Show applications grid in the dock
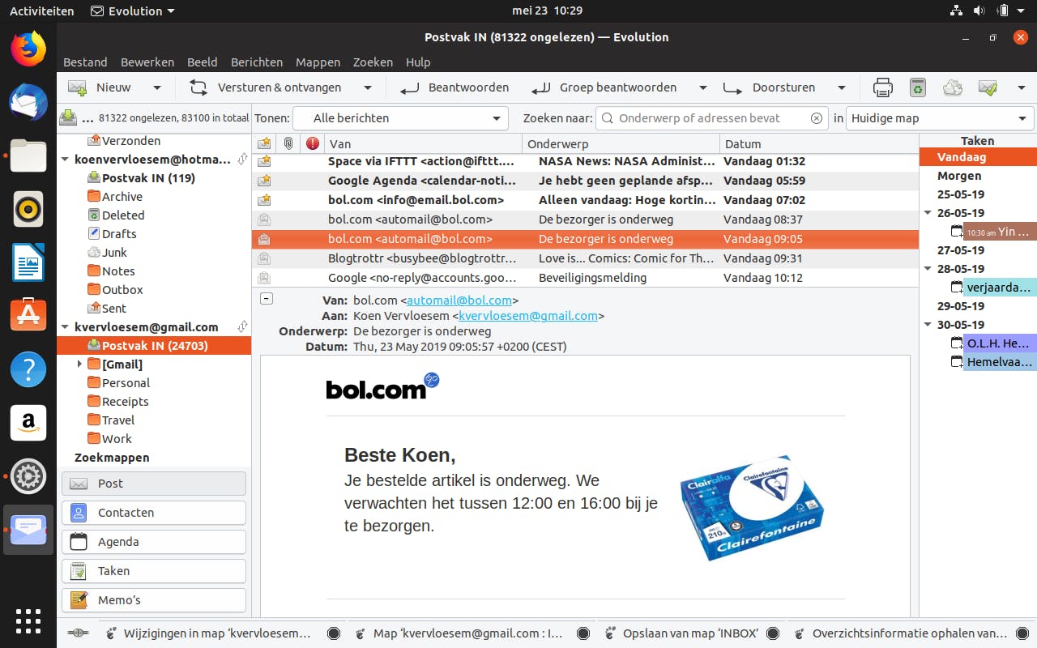This screenshot has height=648, width=1037. point(28,620)
